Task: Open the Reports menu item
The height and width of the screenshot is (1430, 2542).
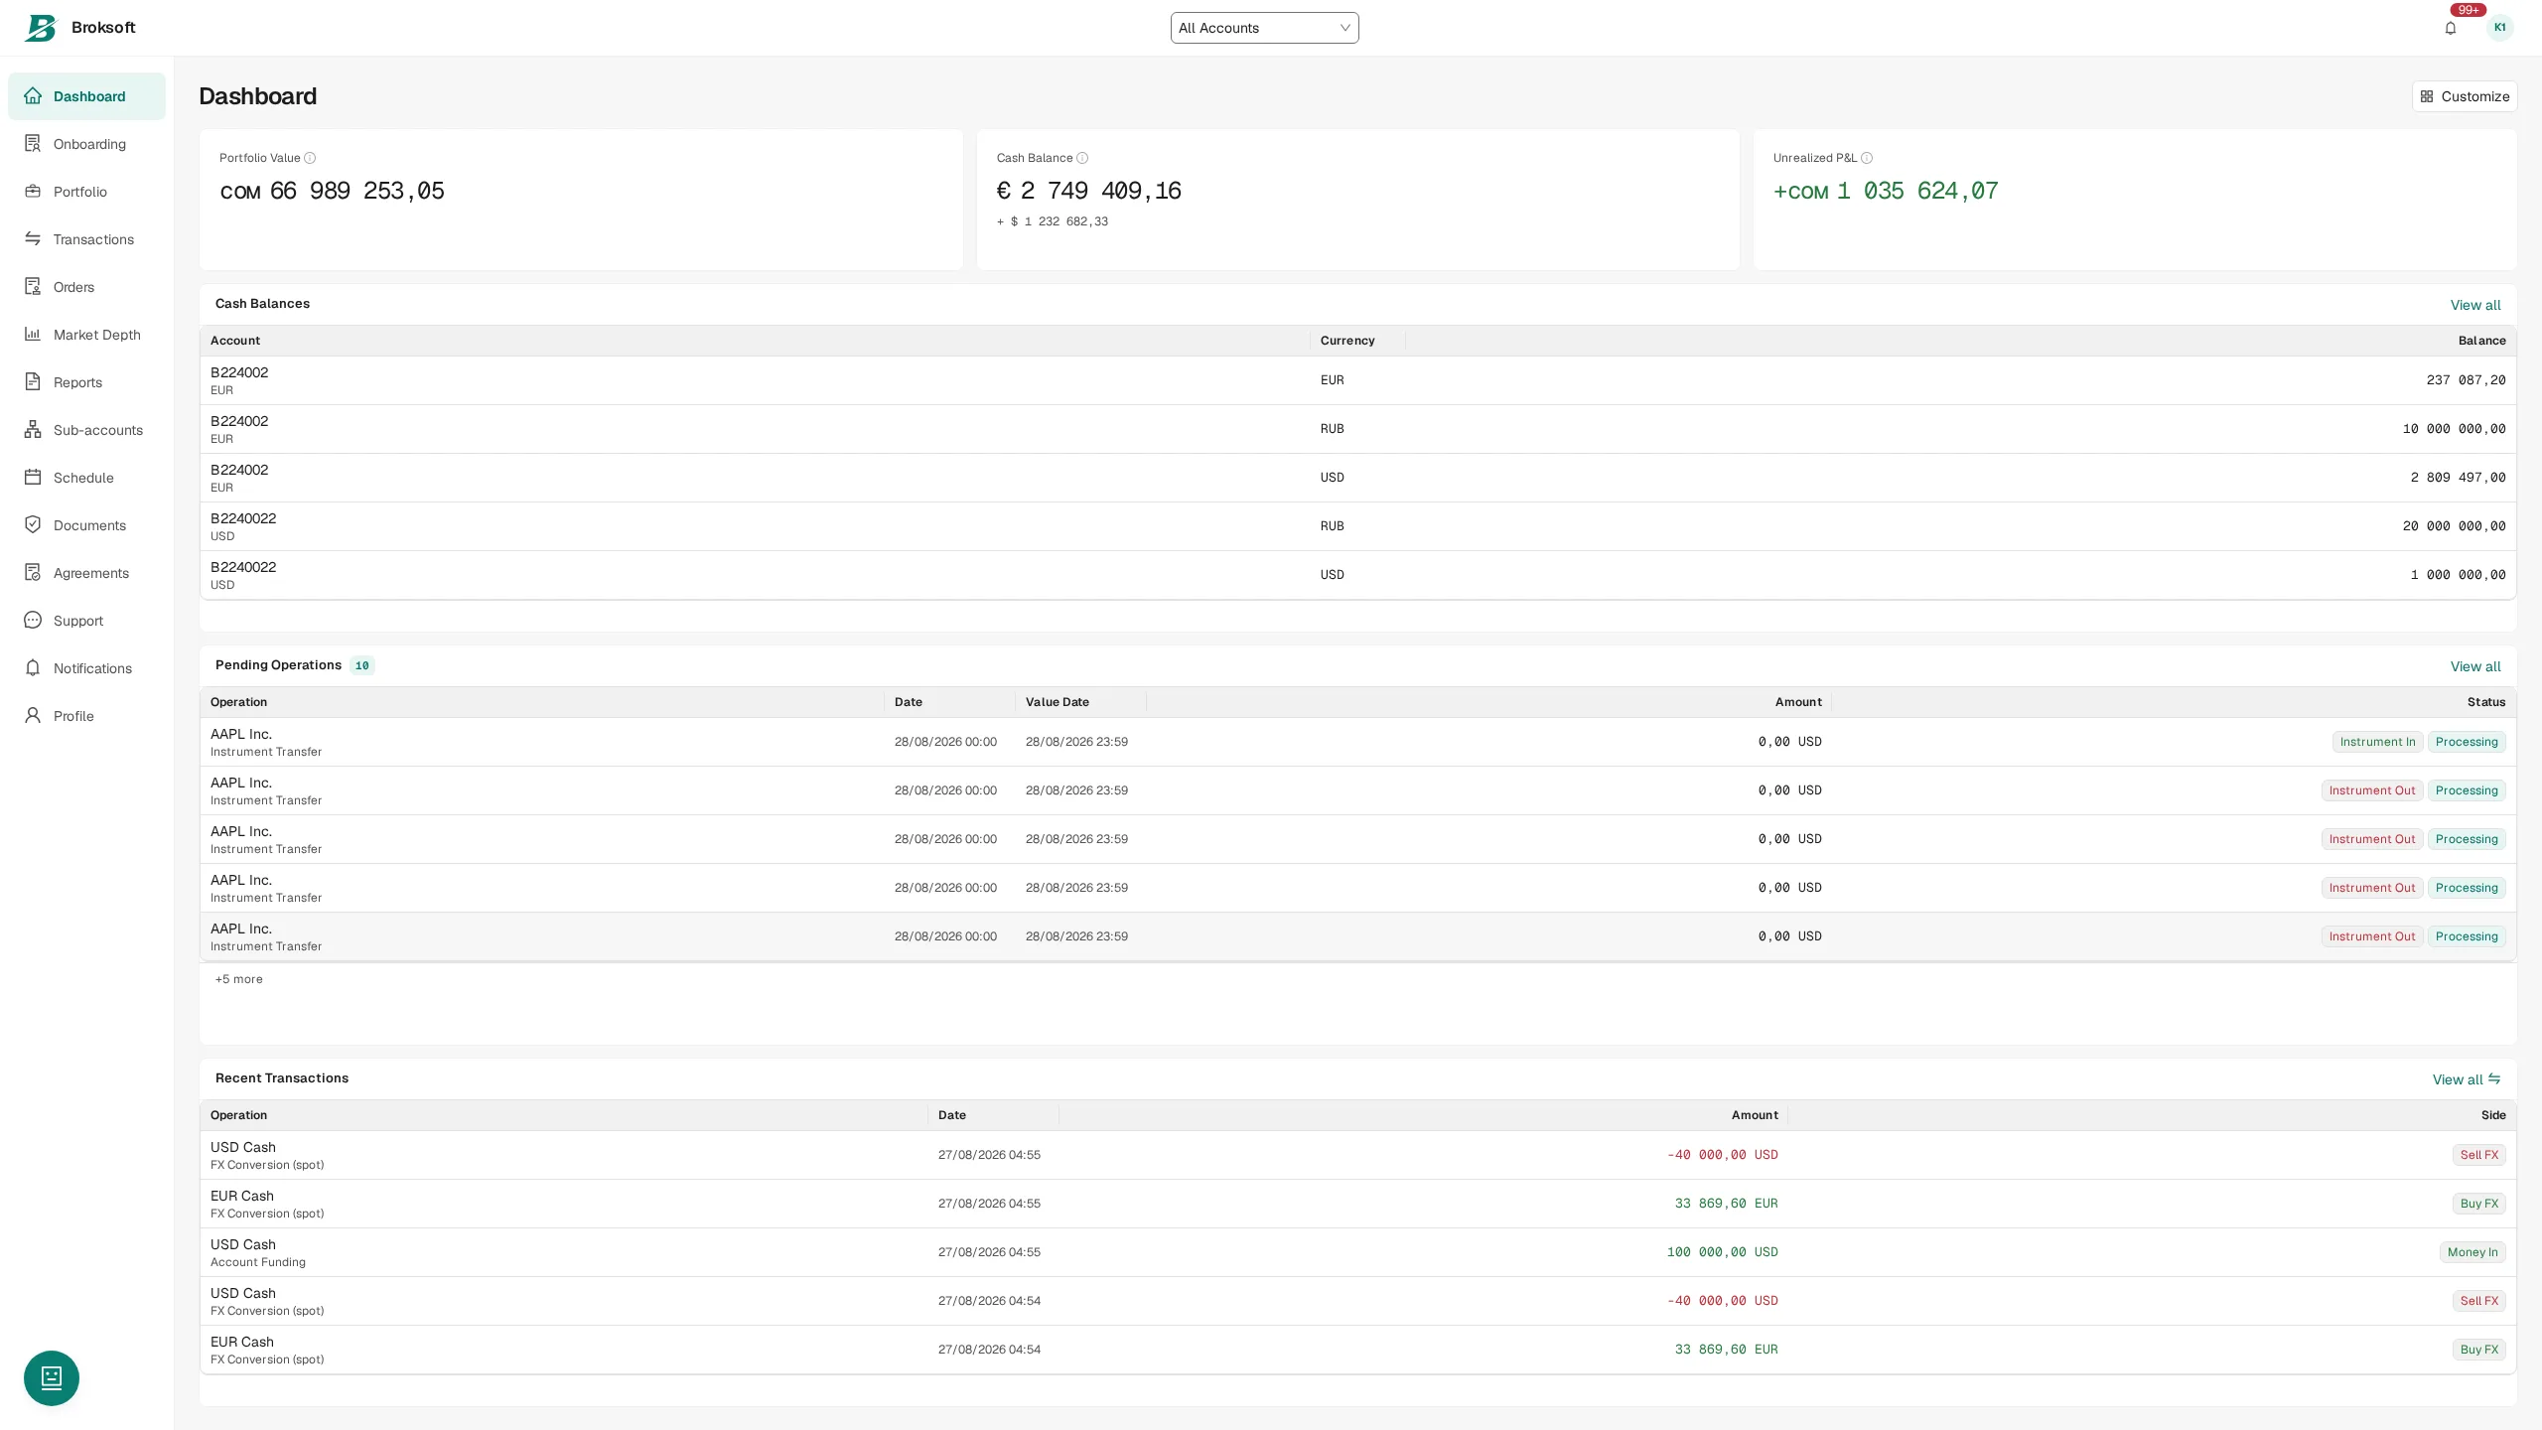Action: coord(86,382)
